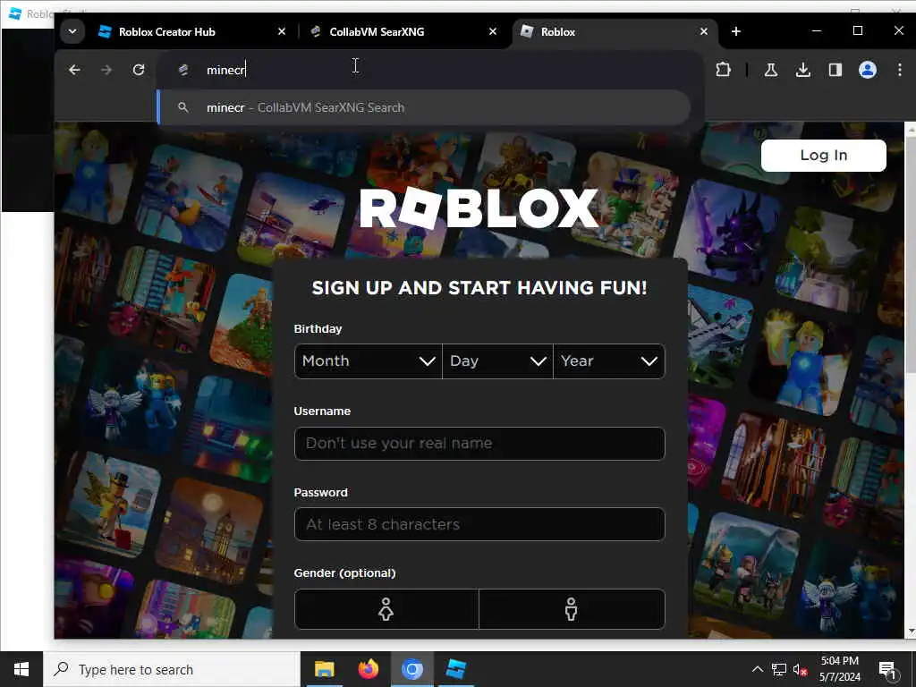Click the Type here to search box

tap(171, 669)
